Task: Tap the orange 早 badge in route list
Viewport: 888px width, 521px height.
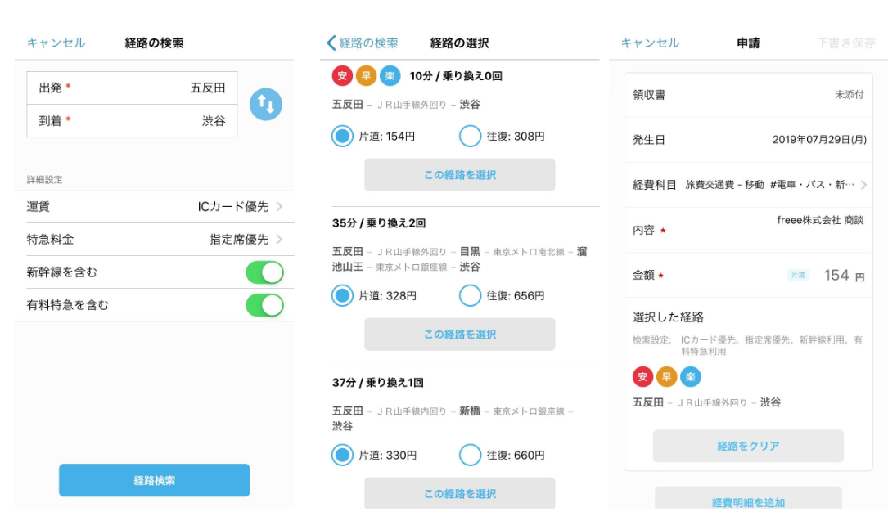Action: point(366,76)
